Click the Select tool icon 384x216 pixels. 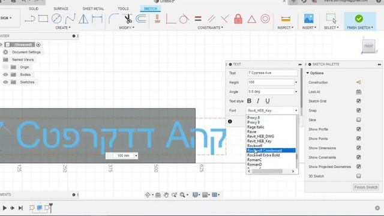tap(331, 19)
